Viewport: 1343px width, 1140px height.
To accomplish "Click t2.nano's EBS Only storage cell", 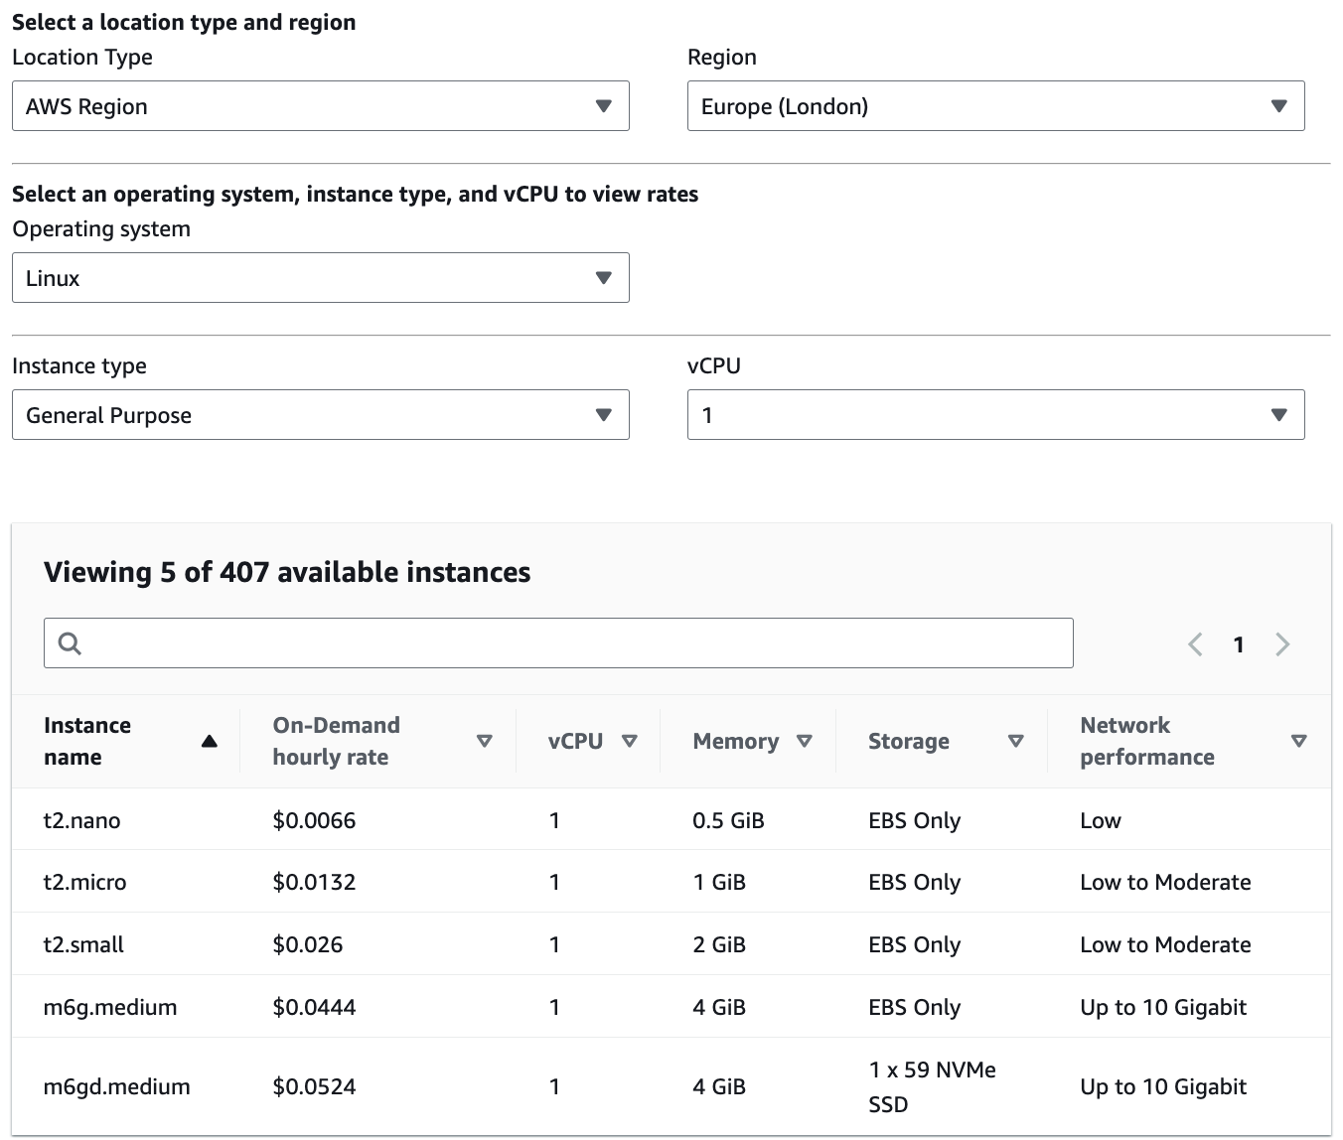I will (915, 820).
